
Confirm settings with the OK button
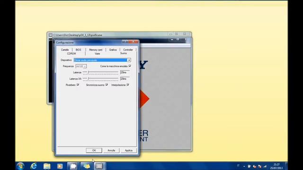pyautogui.click(x=94, y=150)
